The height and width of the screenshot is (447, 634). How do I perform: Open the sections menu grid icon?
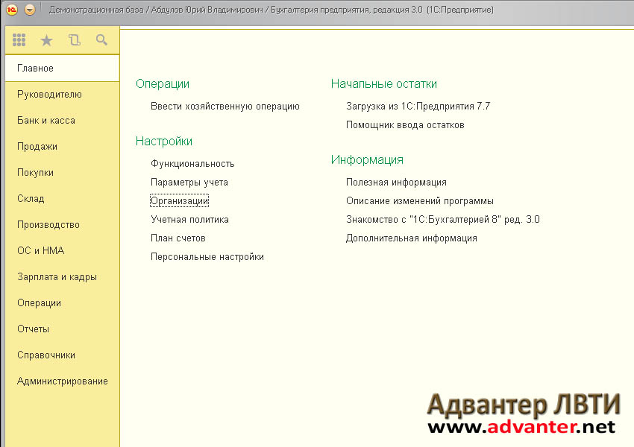pyautogui.click(x=19, y=40)
